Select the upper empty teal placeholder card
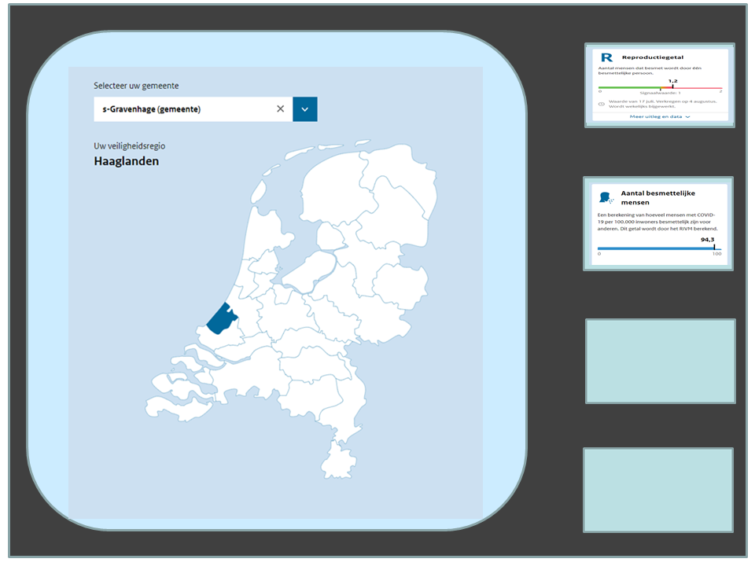The image size is (755, 566). click(661, 361)
